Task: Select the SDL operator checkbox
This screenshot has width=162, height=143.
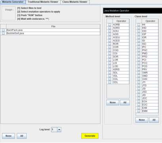Action: point(110,73)
